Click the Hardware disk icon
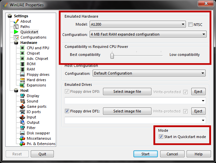 pos(16,43)
